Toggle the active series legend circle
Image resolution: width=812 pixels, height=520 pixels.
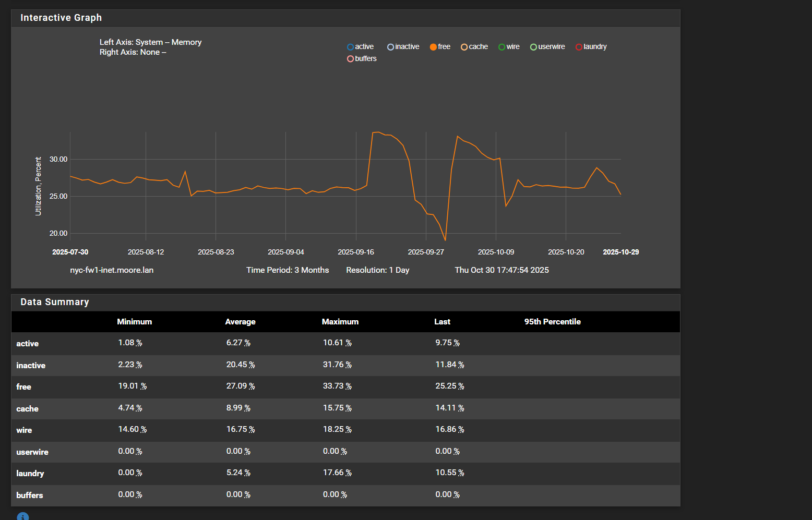click(x=350, y=47)
